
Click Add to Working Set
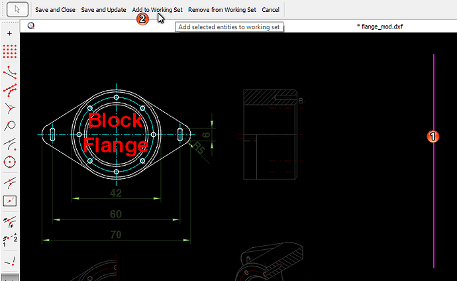158,10
